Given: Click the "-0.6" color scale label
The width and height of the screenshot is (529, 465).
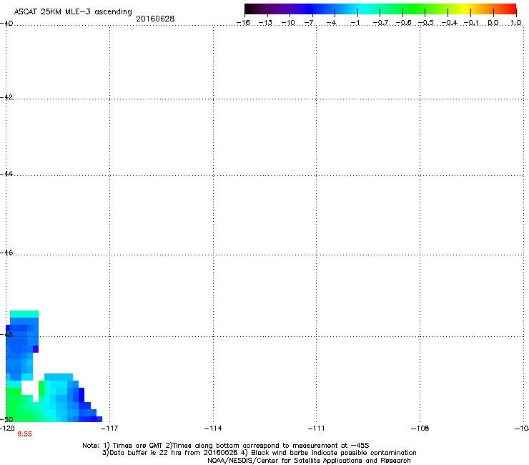Looking at the screenshot, I should [x=403, y=23].
